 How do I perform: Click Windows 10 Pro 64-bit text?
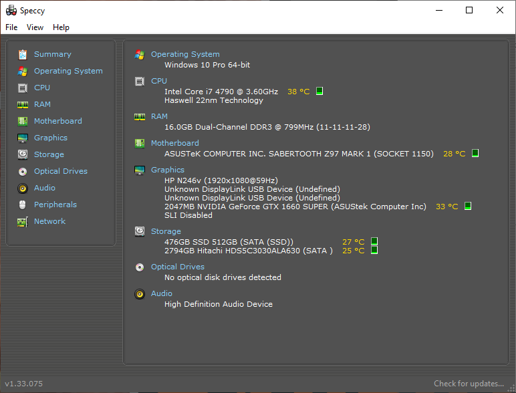[207, 65]
